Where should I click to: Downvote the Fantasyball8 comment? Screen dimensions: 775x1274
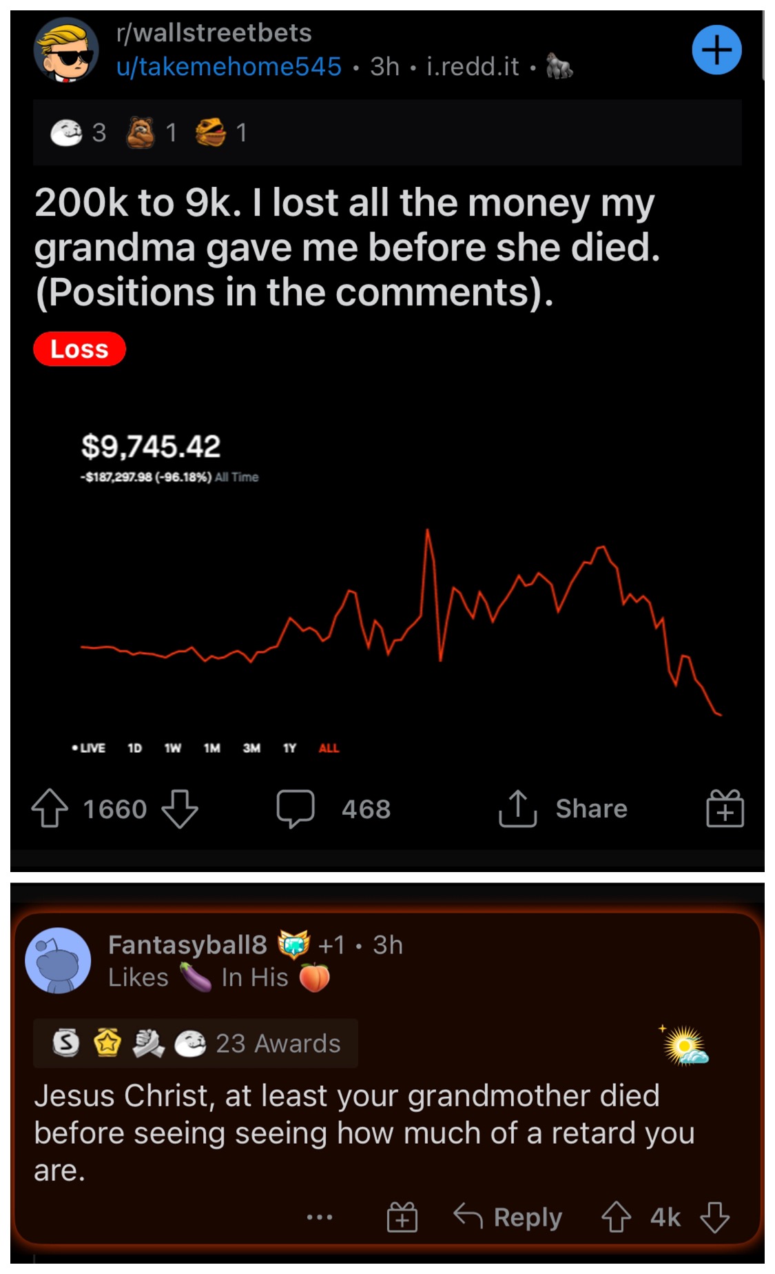(714, 1217)
